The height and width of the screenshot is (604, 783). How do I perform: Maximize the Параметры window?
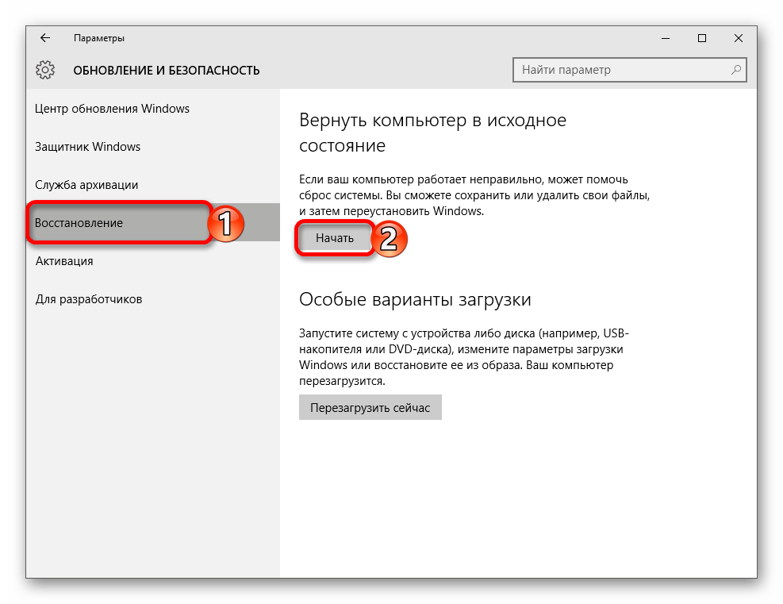[702, 38]
